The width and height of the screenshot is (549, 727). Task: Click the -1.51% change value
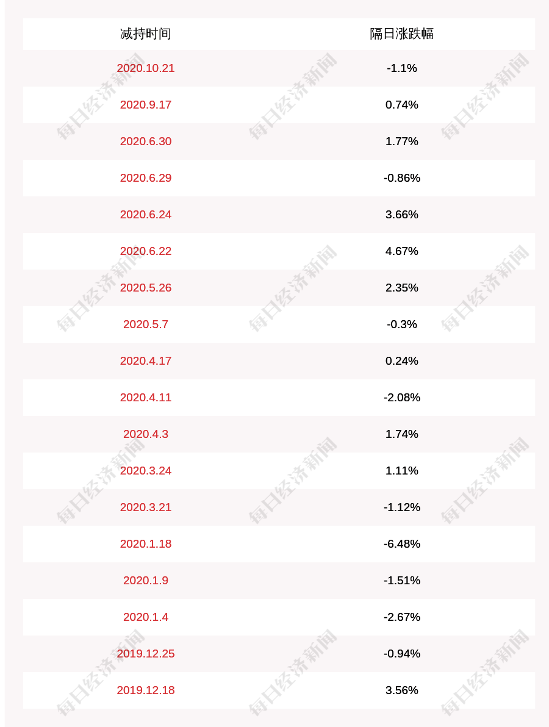pyautogui.click(x=401, y=581)
